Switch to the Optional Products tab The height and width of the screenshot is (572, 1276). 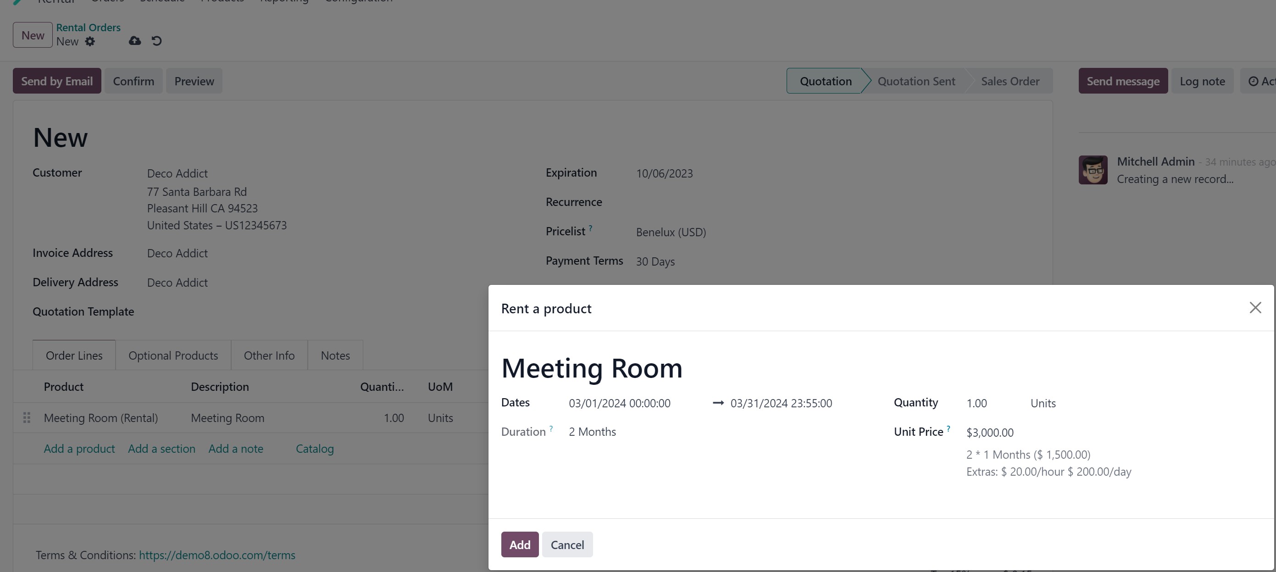(x=173, y=355)
